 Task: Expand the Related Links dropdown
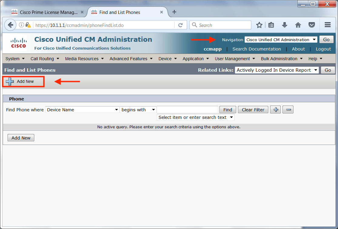[277, 70]
